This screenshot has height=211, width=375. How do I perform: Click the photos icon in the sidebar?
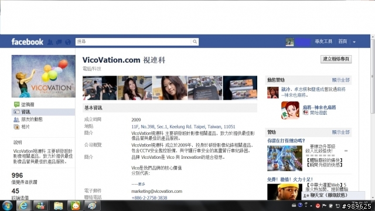16,127
